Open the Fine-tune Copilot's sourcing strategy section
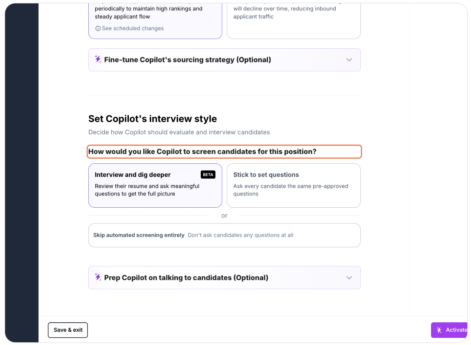 (224, 60)
